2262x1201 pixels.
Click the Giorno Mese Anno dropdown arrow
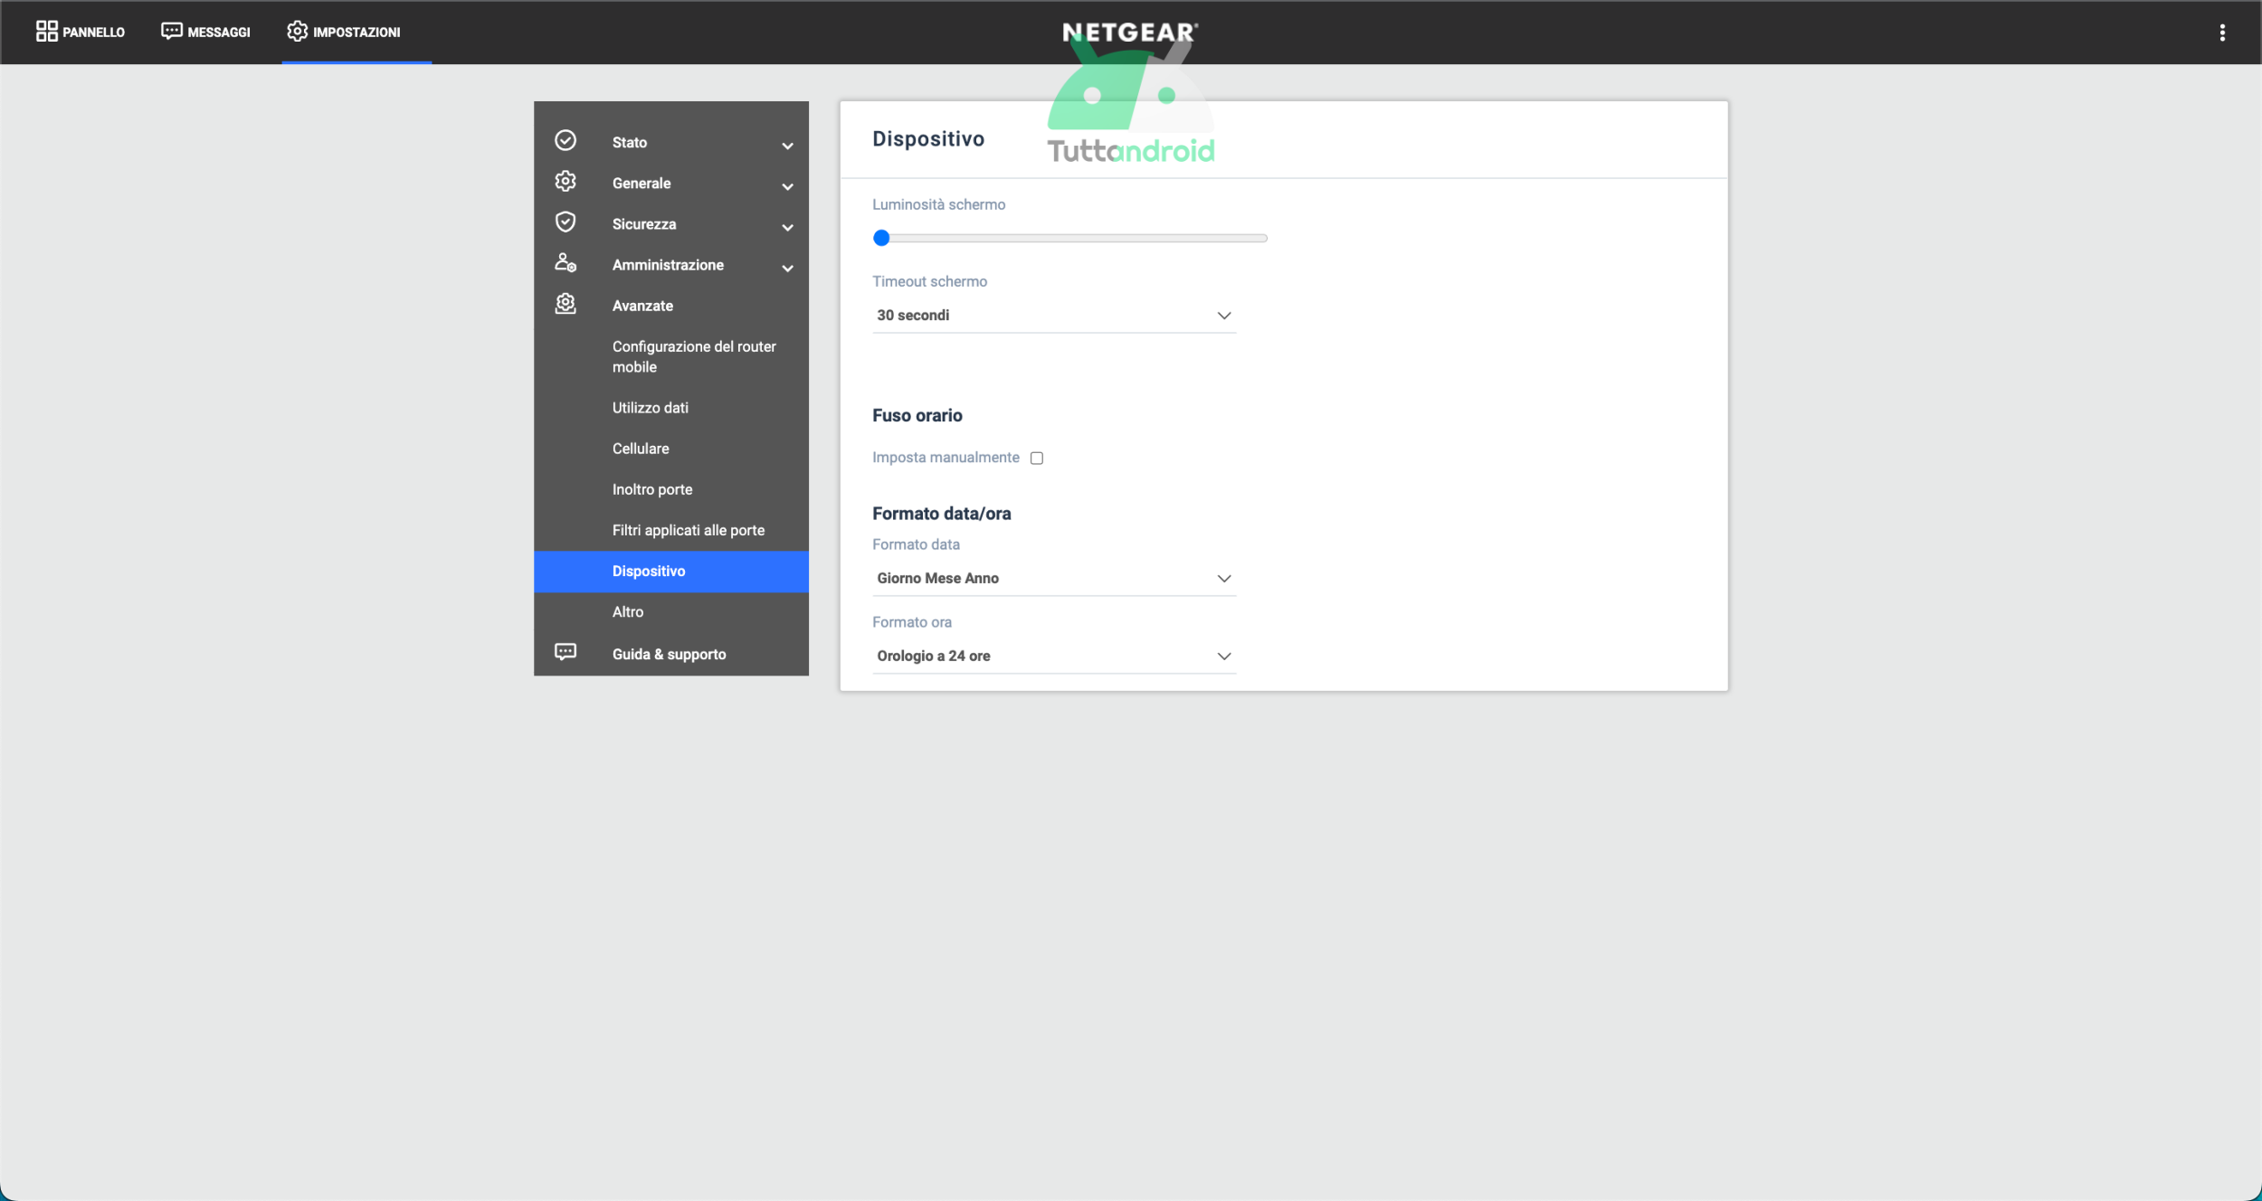[x=1223, y=579]
